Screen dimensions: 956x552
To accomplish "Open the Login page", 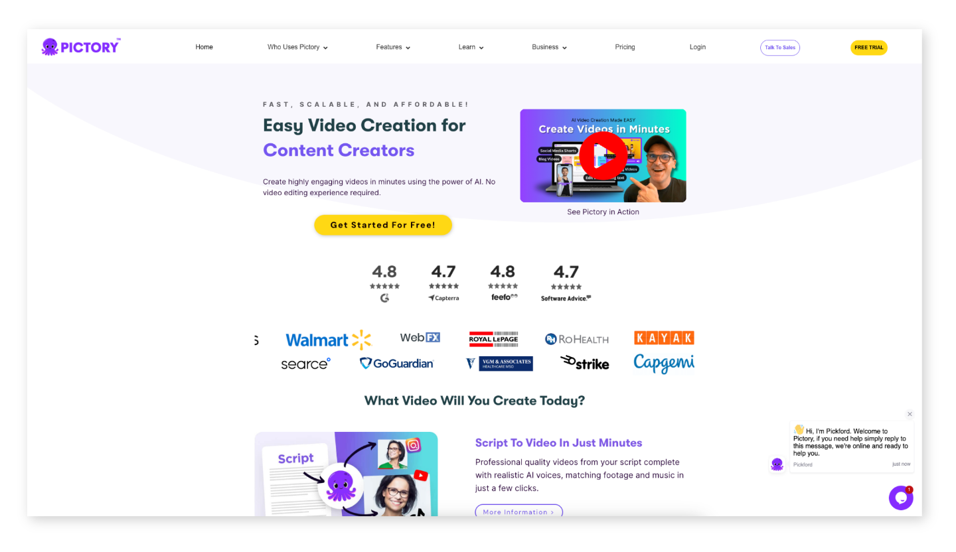I will pyautogui.click(x=697, y=47).
